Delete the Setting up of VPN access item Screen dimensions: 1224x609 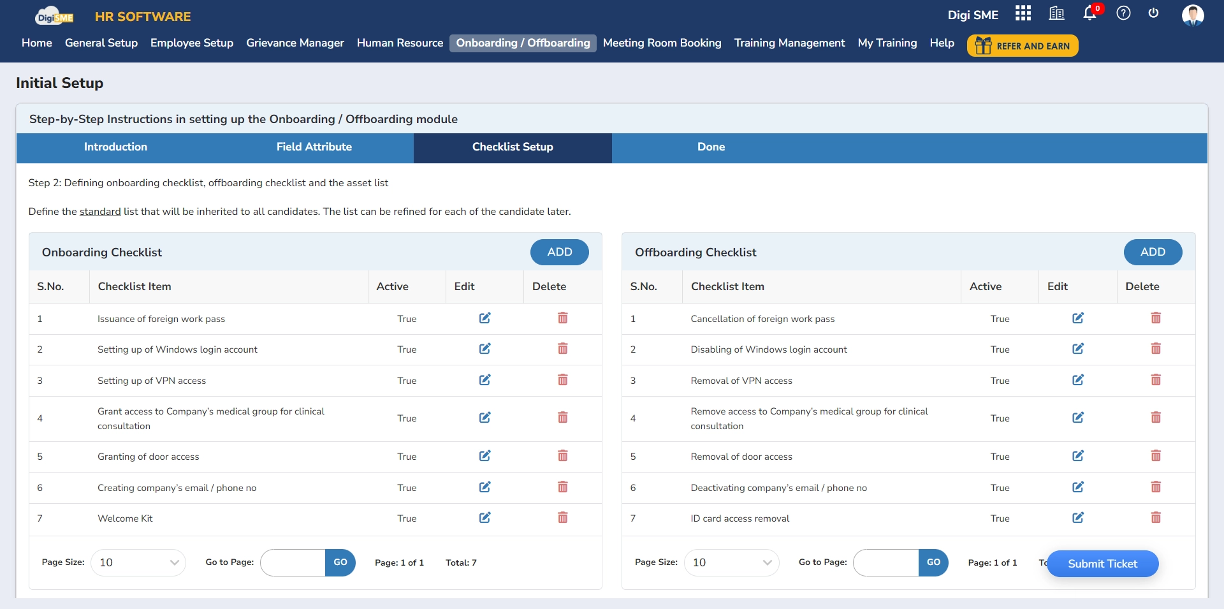[562, 380]
